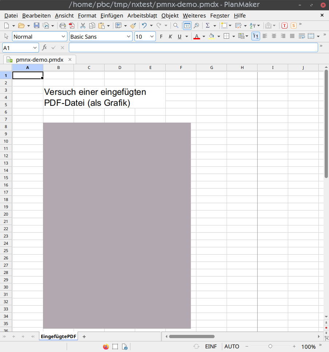
Task: Copy selection with the copy icon
Action: (92, 26)
